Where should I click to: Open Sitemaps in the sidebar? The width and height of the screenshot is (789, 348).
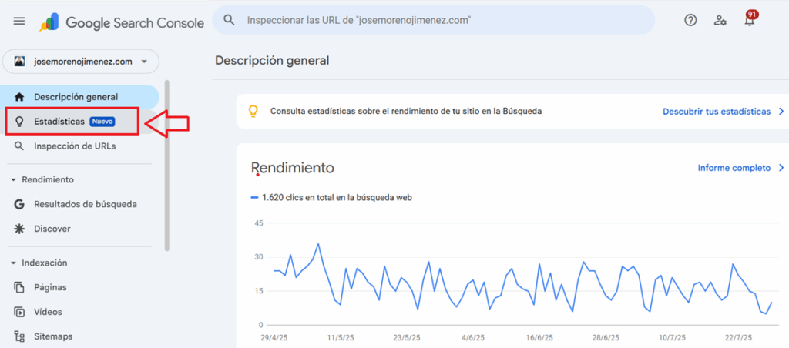click(x=53, y=336)
